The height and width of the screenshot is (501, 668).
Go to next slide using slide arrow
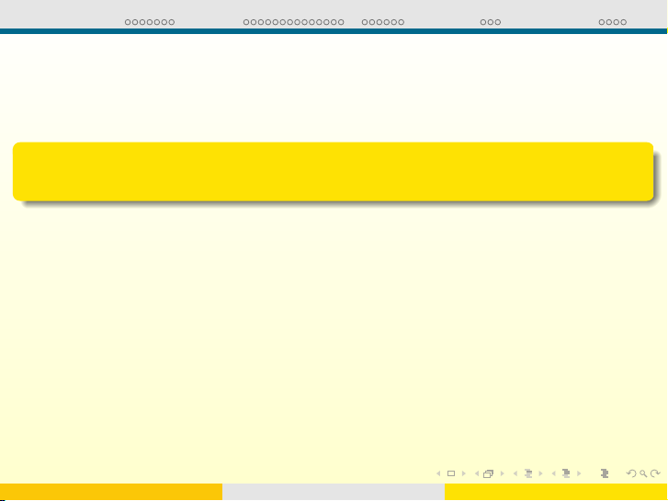click(x=464, y=473)
